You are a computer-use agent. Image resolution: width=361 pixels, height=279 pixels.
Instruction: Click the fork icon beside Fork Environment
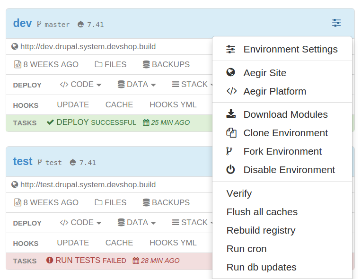click(x=229, y=151)
